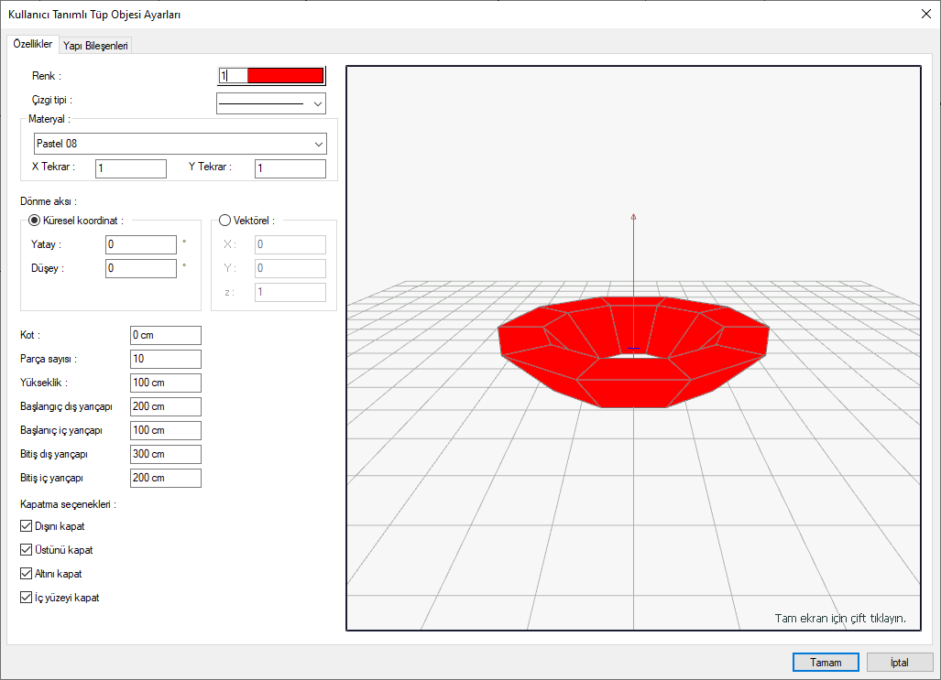Switch to the Yapı Bileşenleri tab
The width and height of the screenshot is (941, 680).
pos(95,45)
